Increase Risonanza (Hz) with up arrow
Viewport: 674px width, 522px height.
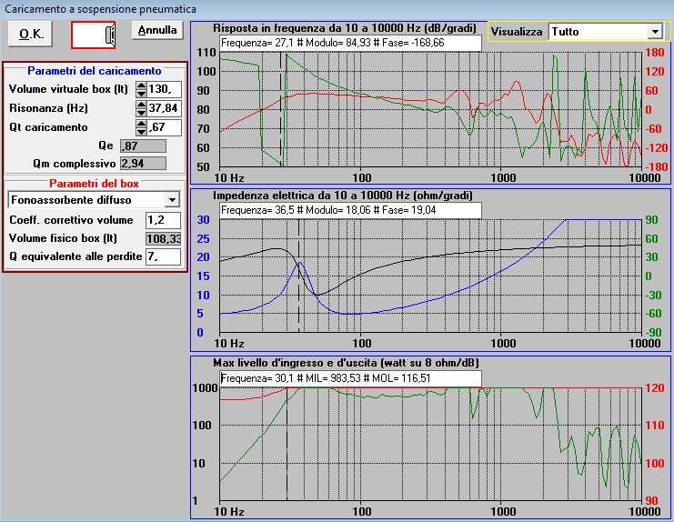point(141,105)
